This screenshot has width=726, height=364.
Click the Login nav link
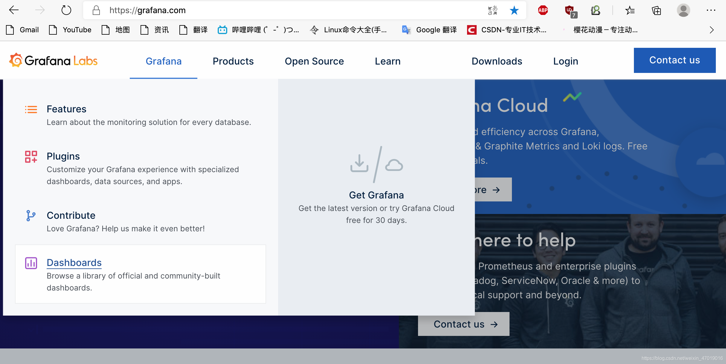(565, 61)
